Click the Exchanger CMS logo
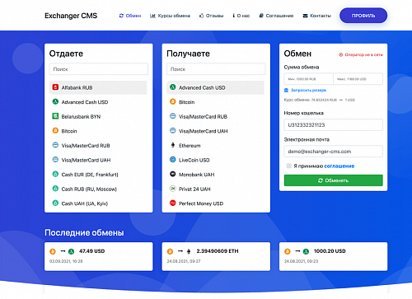 [71, 16]
